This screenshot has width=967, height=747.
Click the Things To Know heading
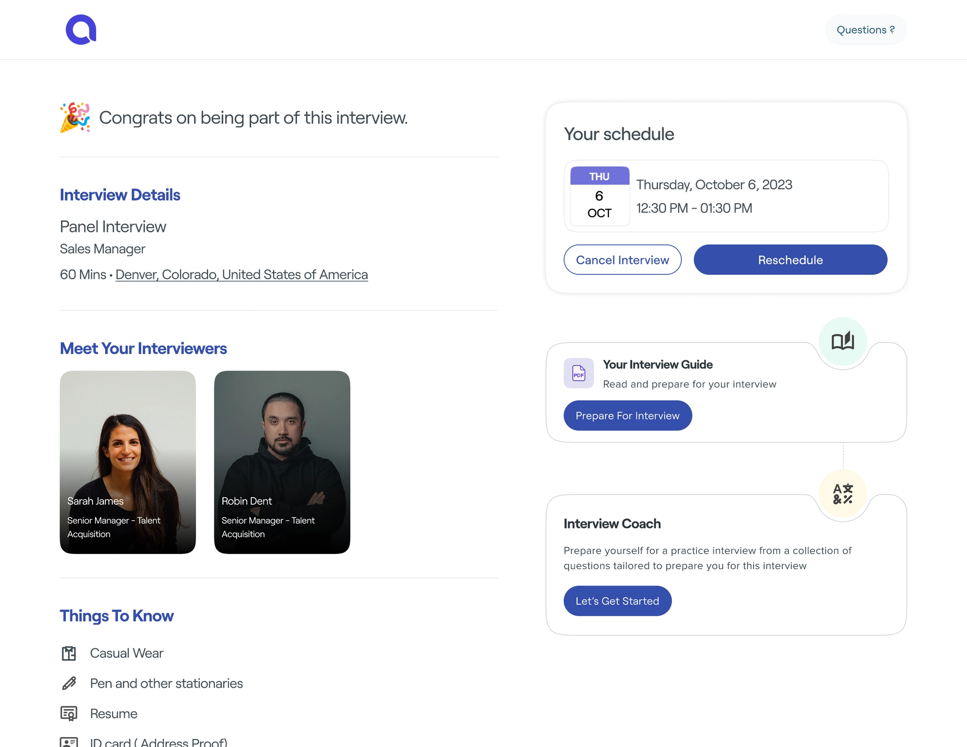tap(117, 616)
